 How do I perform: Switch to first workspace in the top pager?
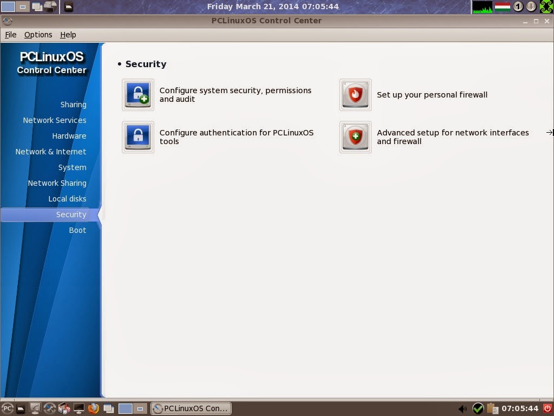click(x=8, y=6)
